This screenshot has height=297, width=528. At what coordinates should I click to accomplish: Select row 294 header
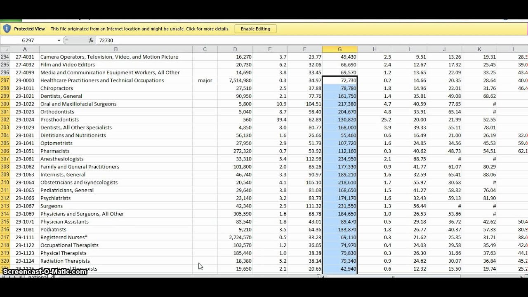pyautogui.click(x=5, y=57)
